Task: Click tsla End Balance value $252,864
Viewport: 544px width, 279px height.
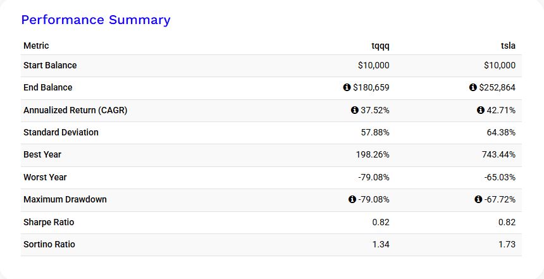Action: coord(497,88)
